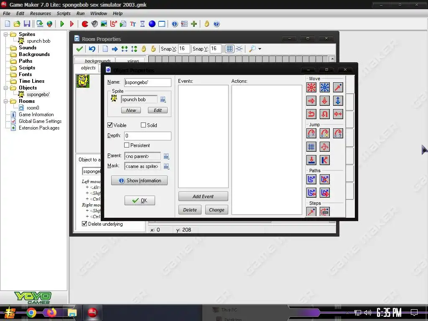Toggle isometric grid button

point(239,49)
